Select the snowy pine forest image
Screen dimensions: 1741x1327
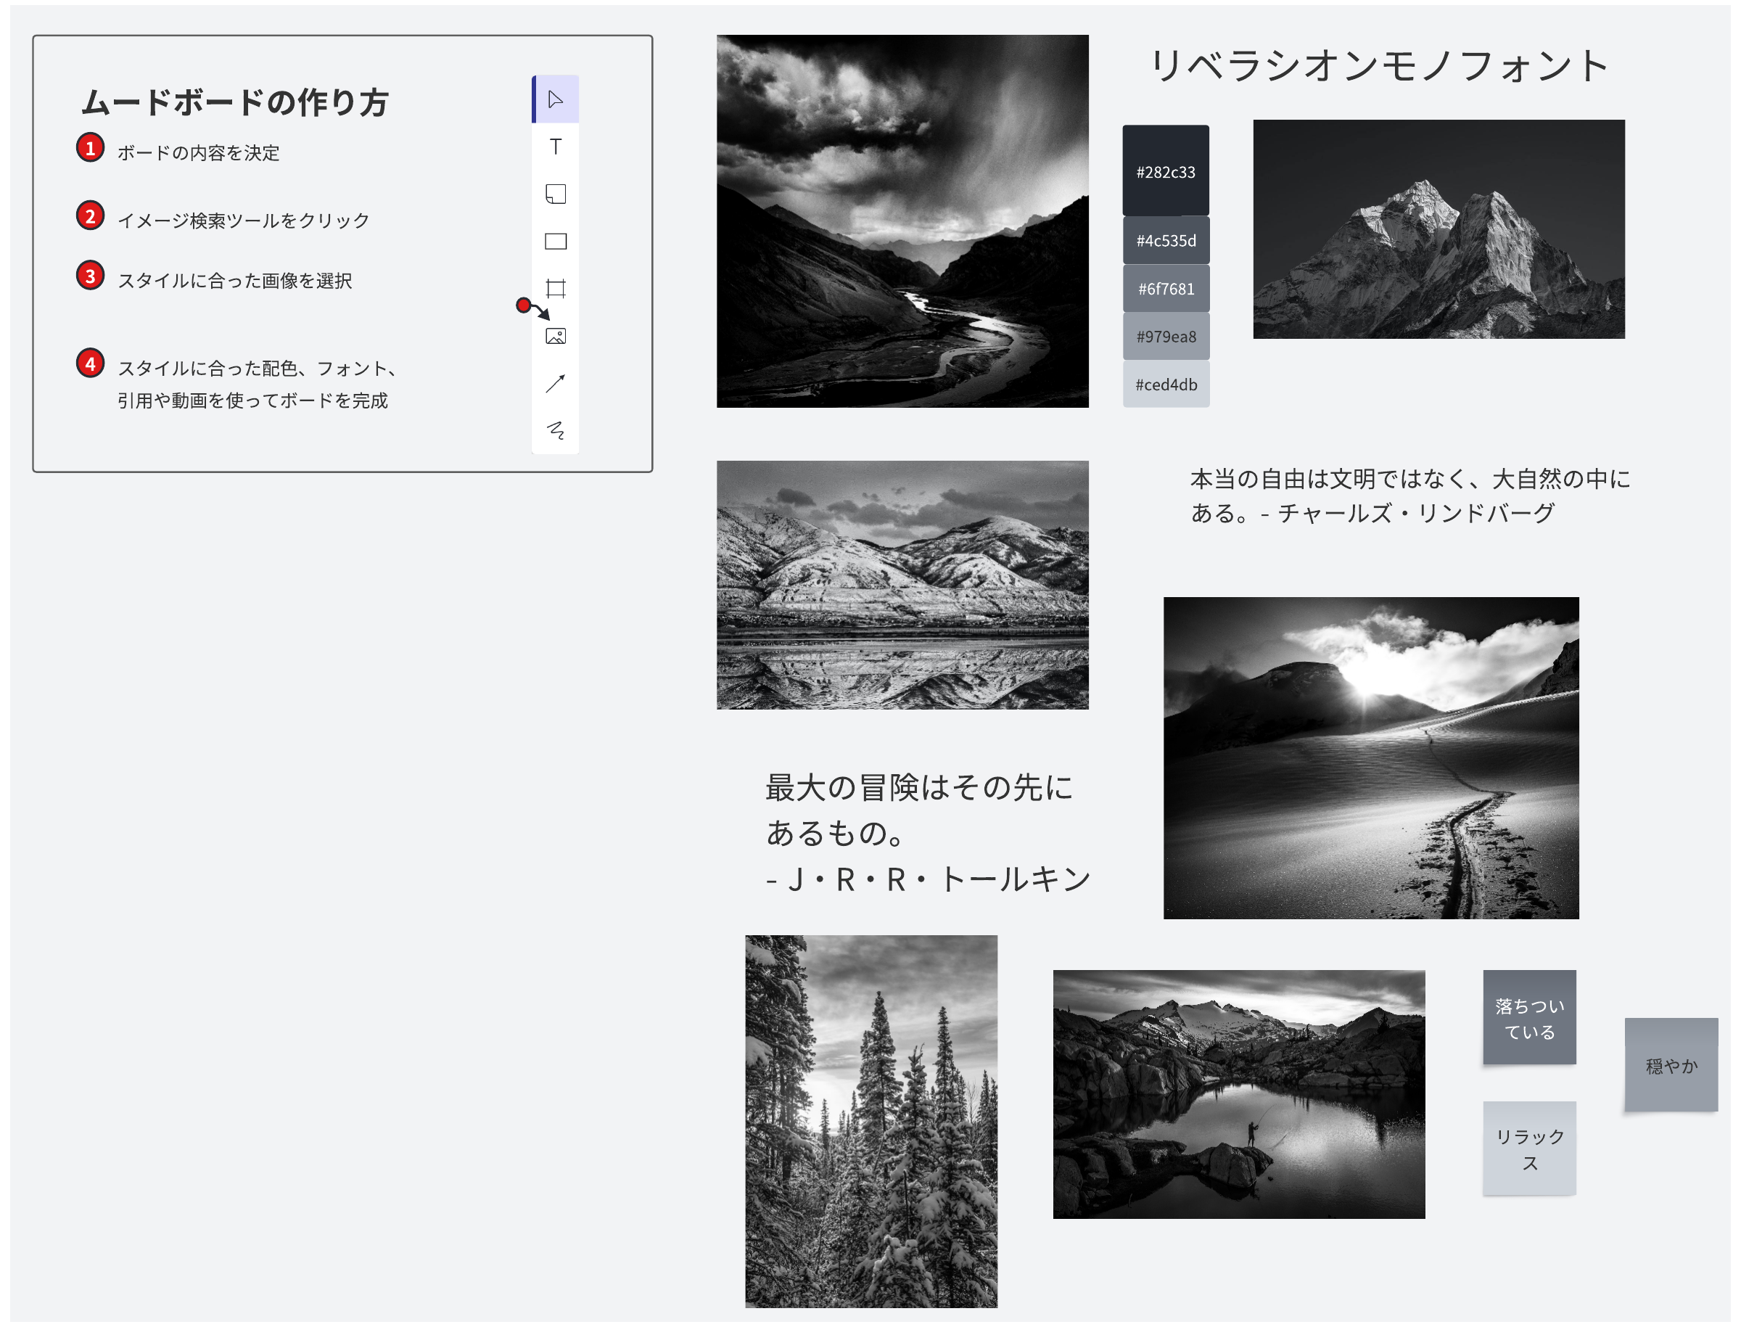[x=871, y=1121]
